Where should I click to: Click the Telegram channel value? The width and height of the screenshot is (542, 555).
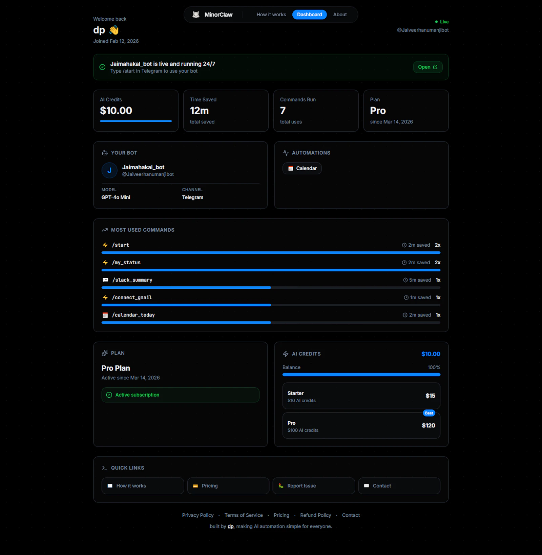click(x=193, y=197)
